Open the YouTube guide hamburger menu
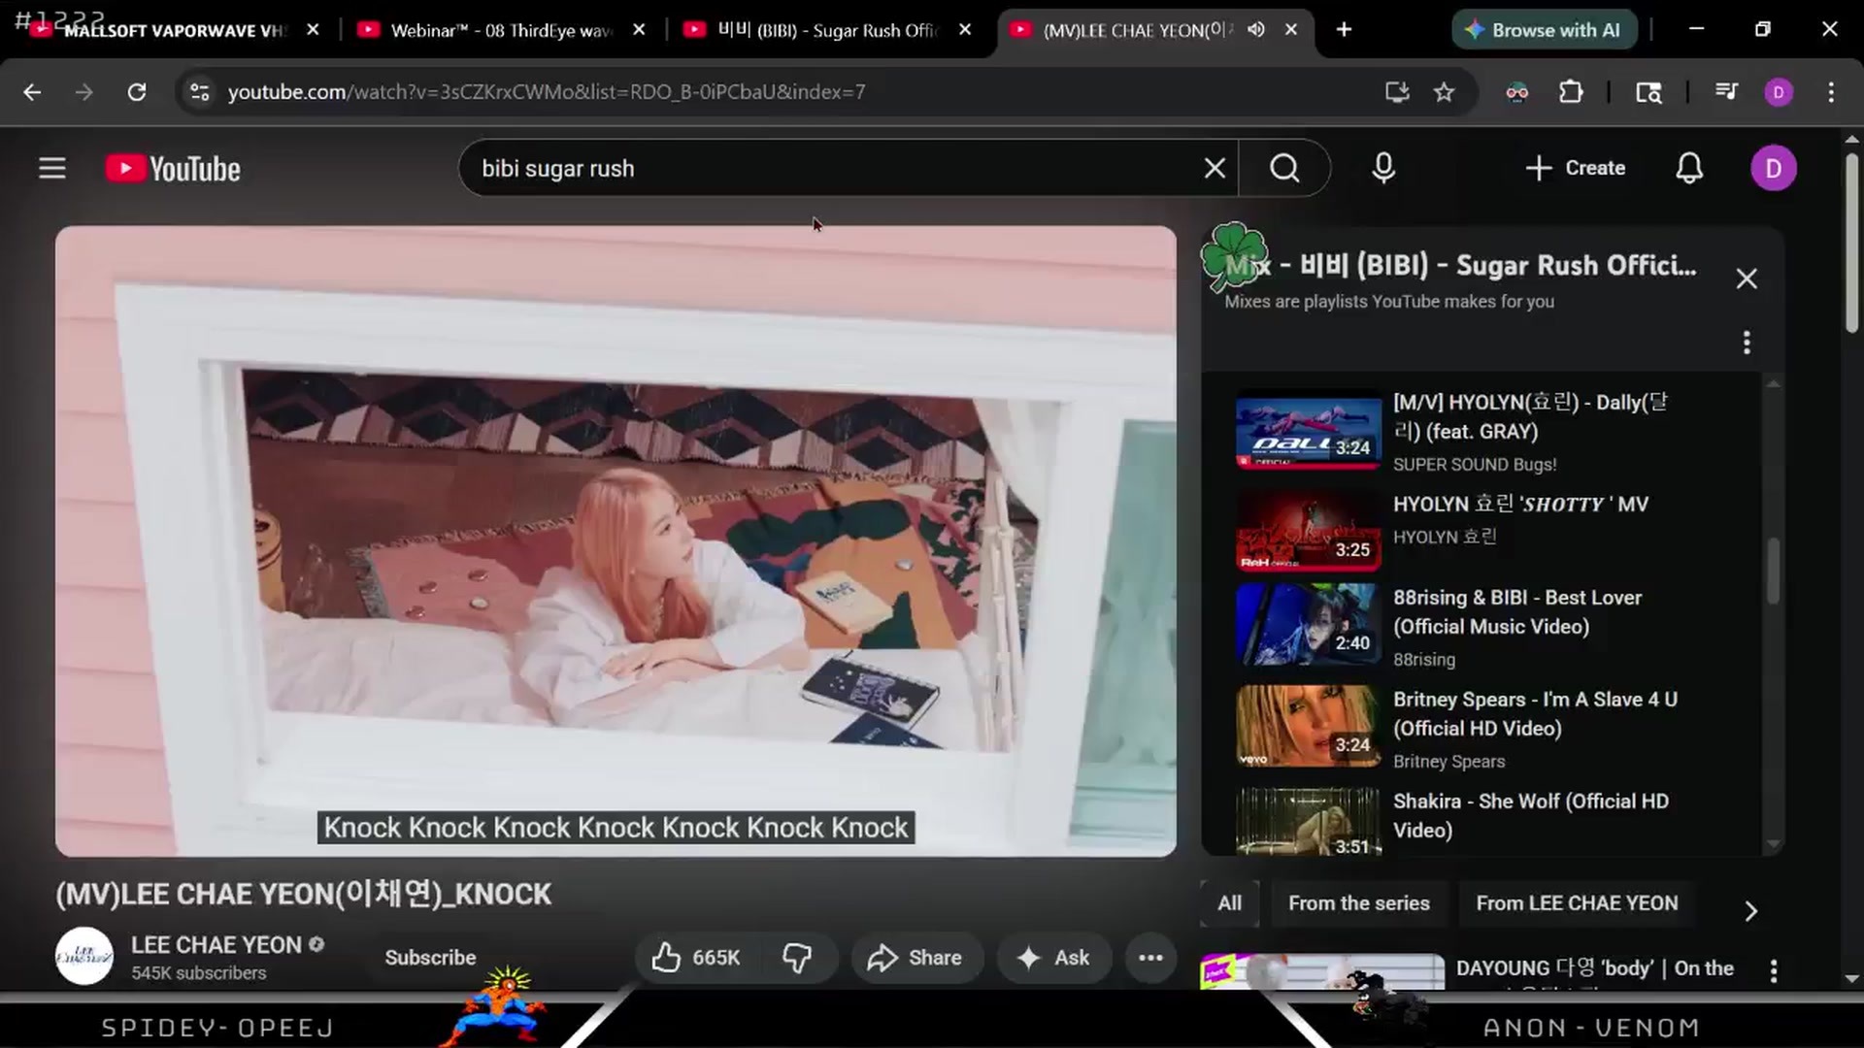 52,169
